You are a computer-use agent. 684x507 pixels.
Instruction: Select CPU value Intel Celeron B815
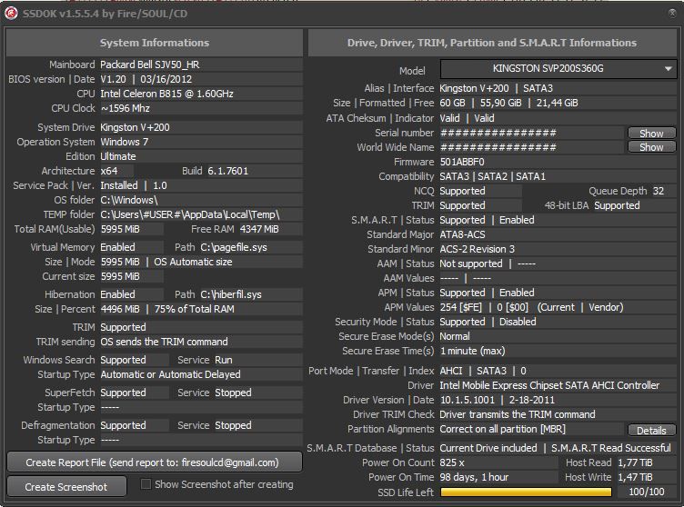pos(166,94)
